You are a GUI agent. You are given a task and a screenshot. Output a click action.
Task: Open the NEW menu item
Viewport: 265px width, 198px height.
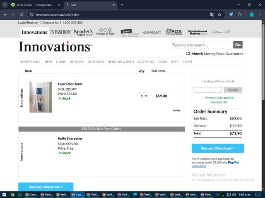click(x=48, y=62)
